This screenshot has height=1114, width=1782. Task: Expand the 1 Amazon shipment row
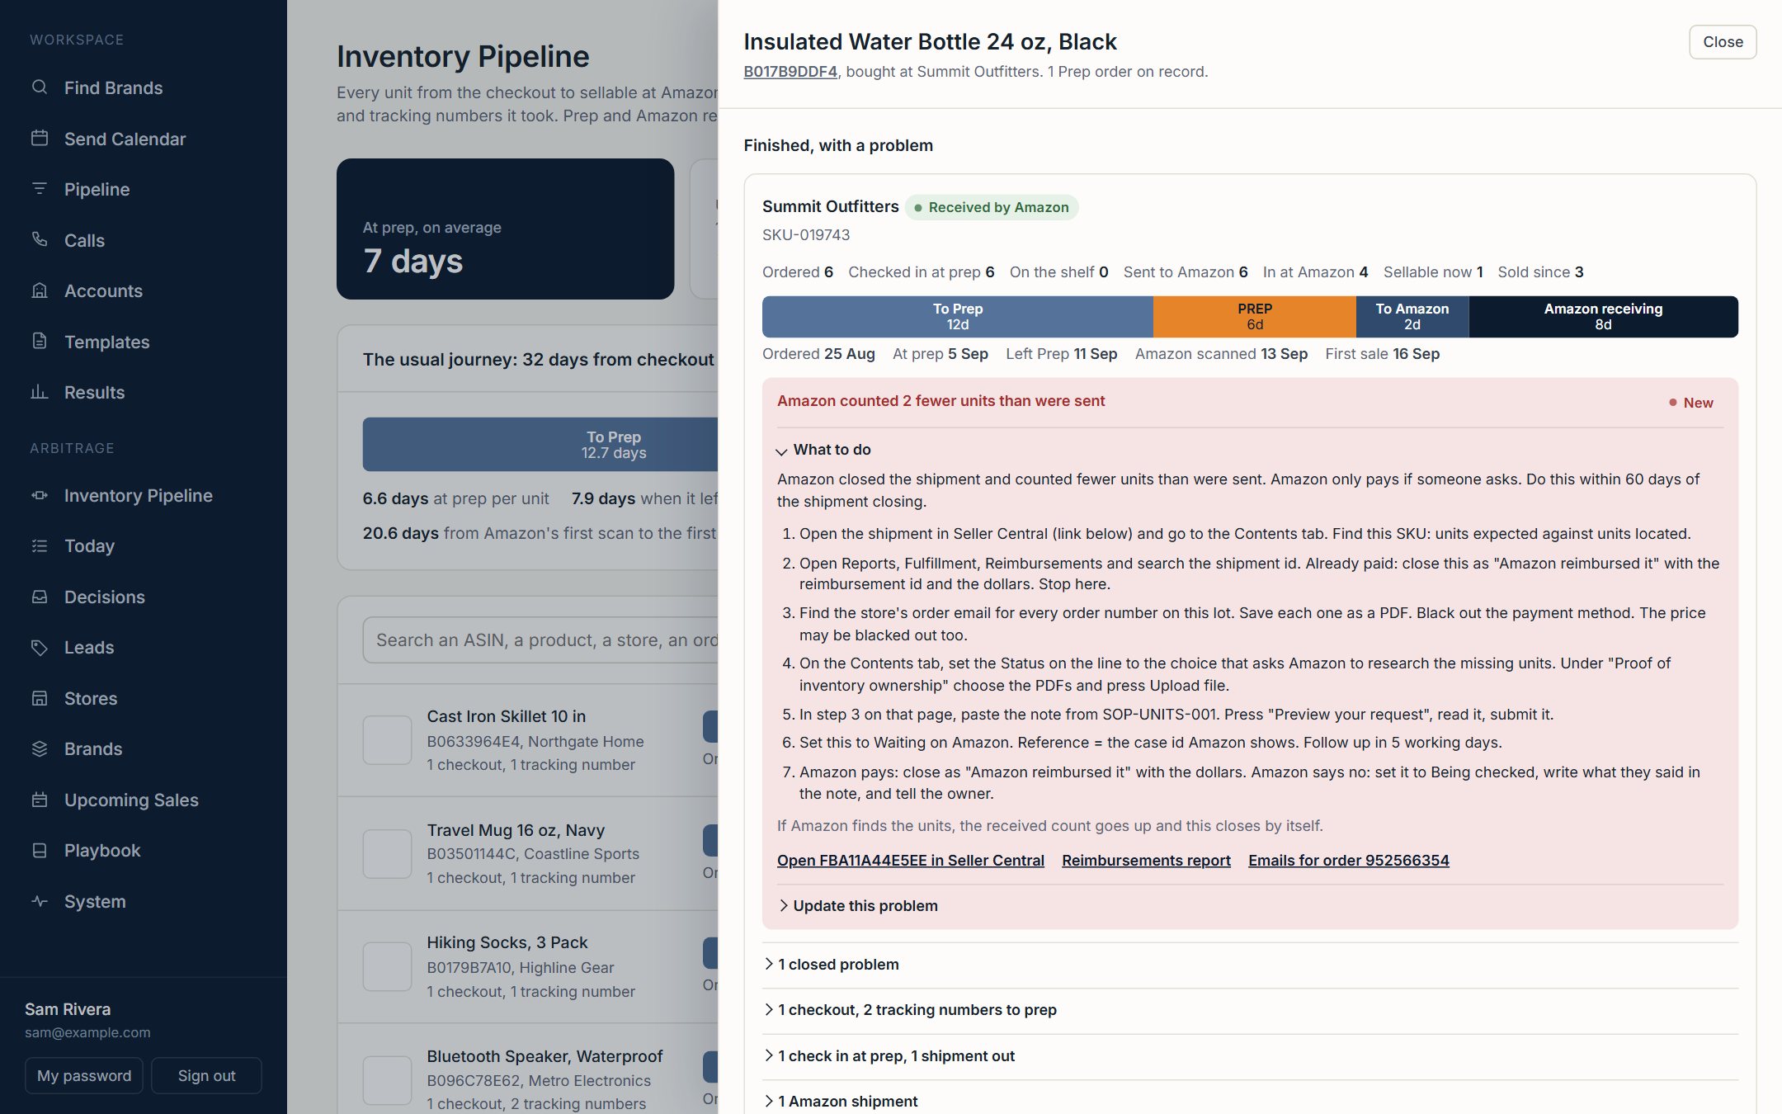coord(1250,1102)
